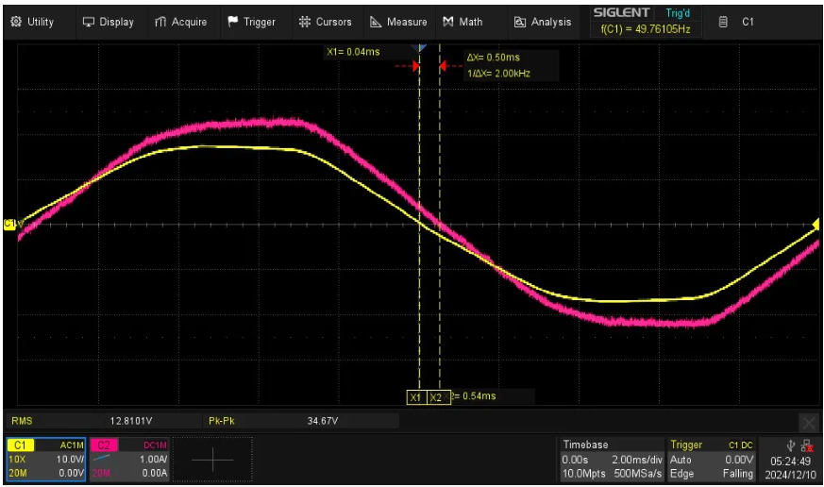Image resolution: width=824 pixels, height=487 pixels.
Task: Click the yellow trigger level marker on right
Action: 816,225
